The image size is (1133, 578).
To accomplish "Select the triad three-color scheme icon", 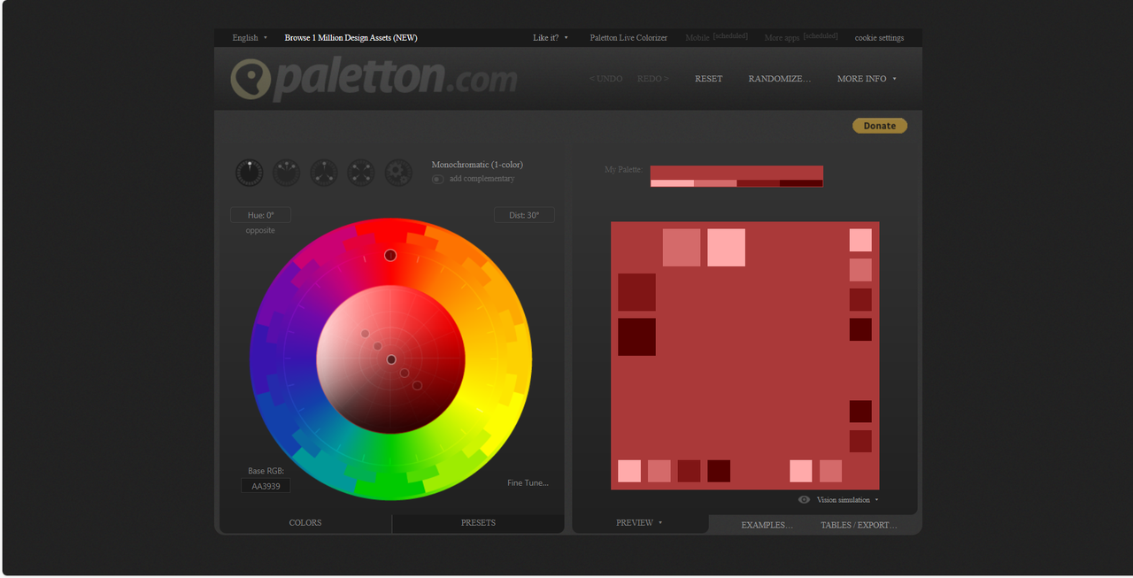I will (x=324, y=172).
